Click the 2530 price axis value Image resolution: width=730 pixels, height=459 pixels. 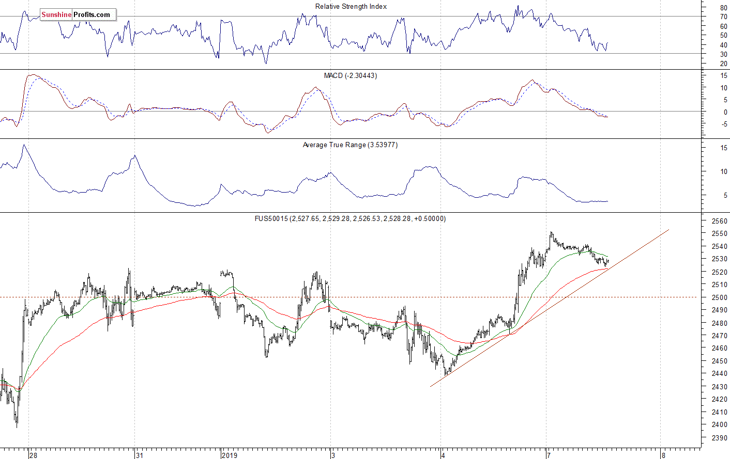pyautogui.click(x=719, y=259)
